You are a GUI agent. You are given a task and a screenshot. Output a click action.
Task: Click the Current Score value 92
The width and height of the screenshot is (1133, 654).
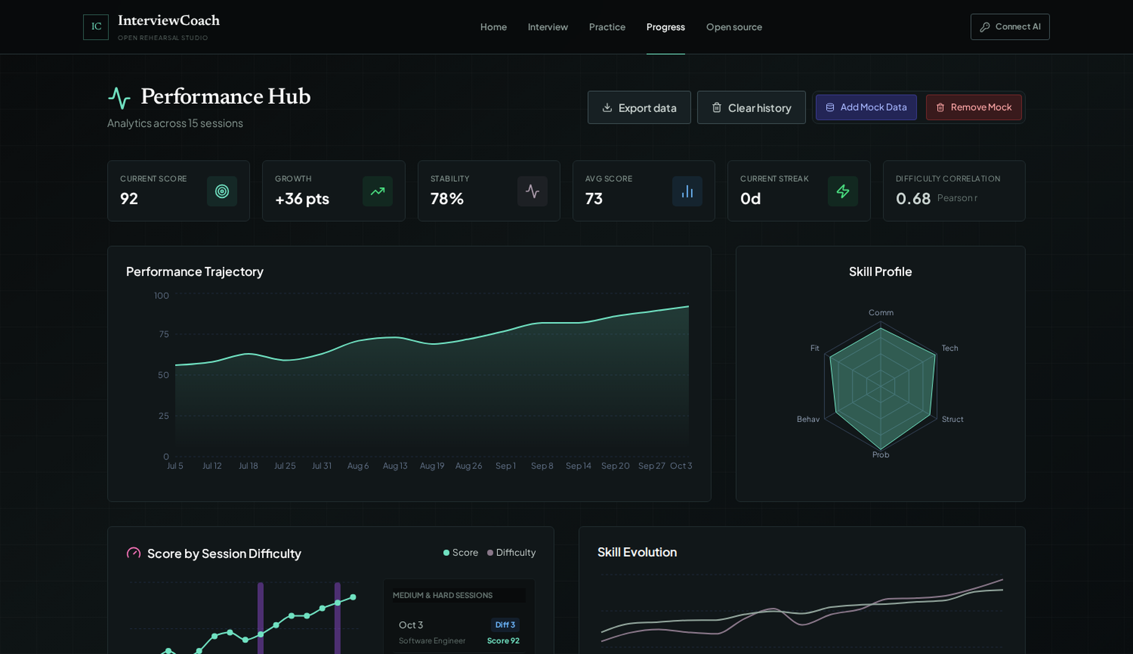[x=129, y=199]
